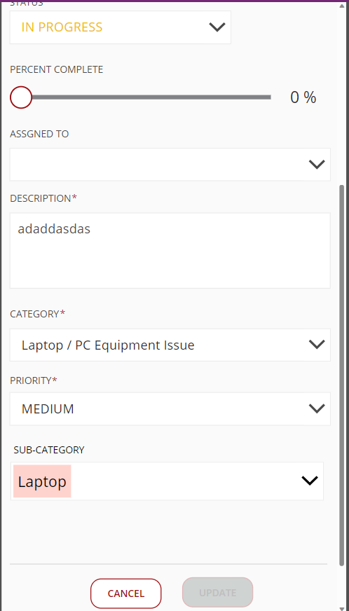Screen dimensions: 349x611
Task: Click the vertical scrollbar thumb
Action: pyautogui.click(x=342, y=373)
